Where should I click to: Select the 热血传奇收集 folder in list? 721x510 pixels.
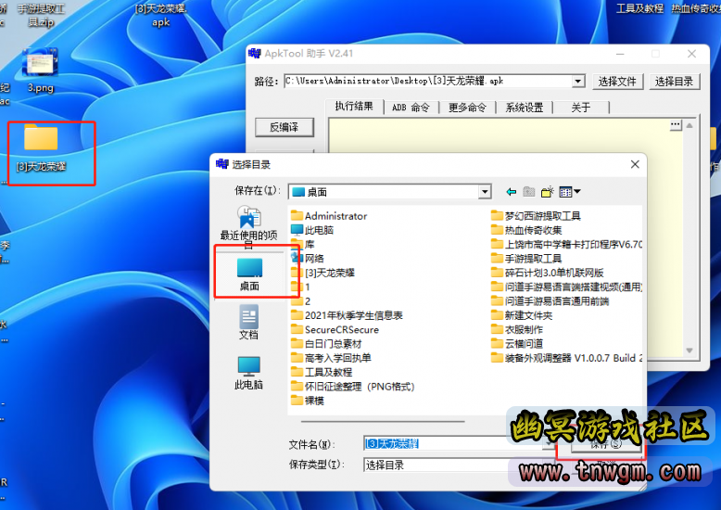(x=526, y=230)
